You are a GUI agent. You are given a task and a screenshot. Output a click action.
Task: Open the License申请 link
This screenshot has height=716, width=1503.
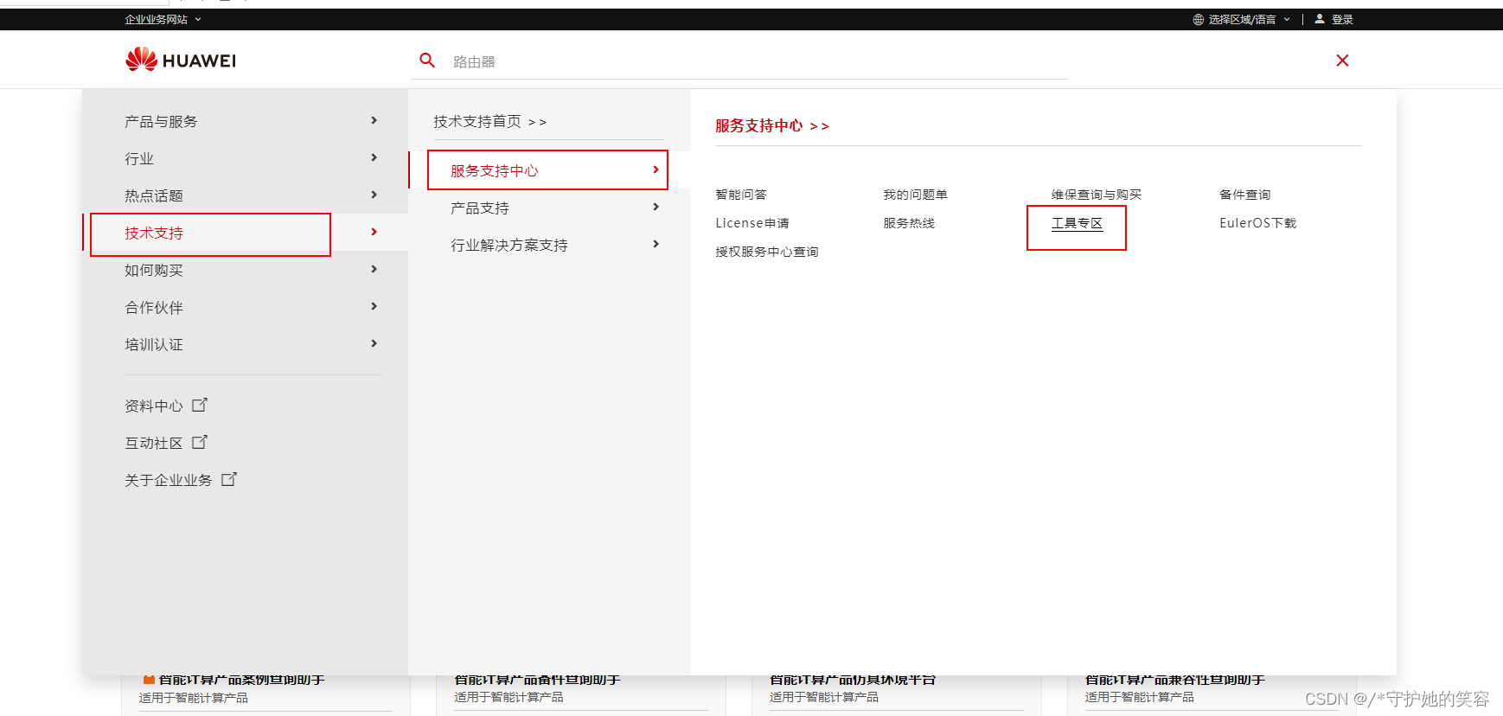[752, 223]
